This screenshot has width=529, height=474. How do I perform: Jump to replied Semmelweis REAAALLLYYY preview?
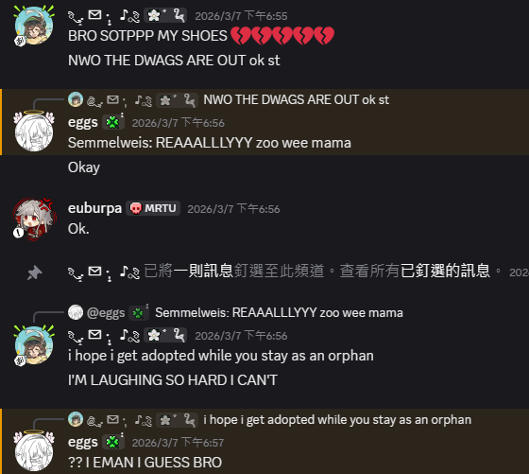[279, 313]
